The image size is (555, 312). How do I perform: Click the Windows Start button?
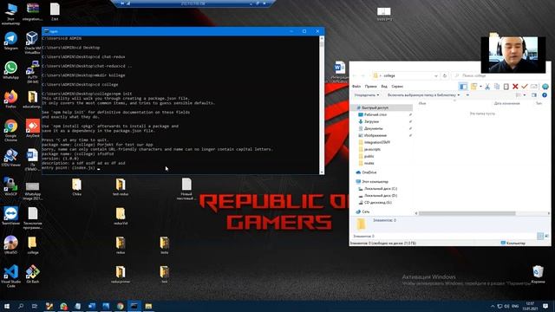click(7, 306)
